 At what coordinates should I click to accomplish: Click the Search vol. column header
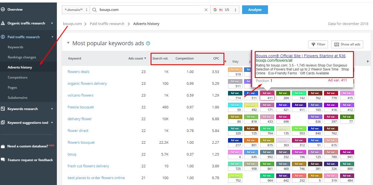tap(160, 58)
